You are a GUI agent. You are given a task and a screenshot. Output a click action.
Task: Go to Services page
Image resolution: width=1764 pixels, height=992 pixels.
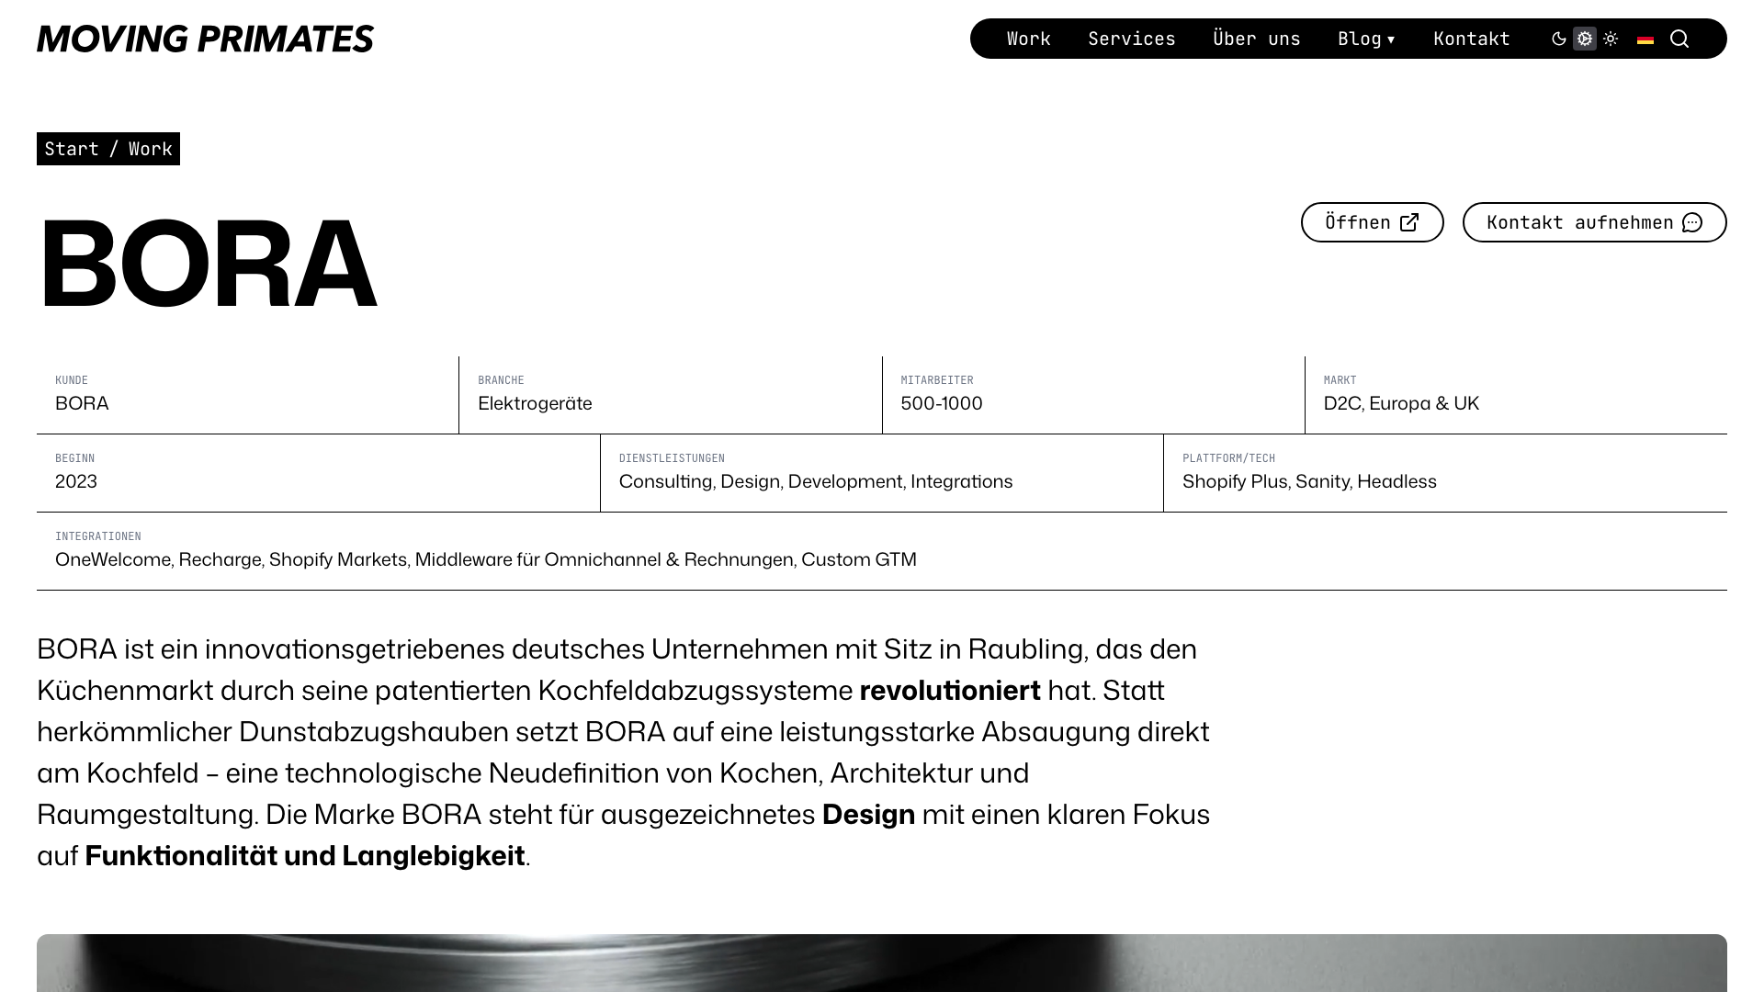1132,39
